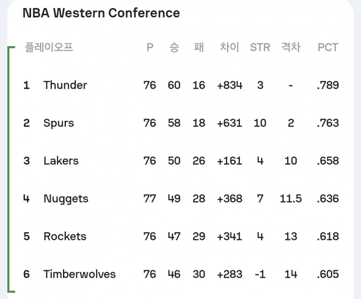The width and height of the screenshot is (361, 299).
Task: Sort by the 패 column header
Action: pos(198,47)
